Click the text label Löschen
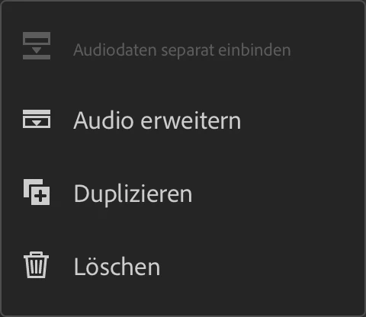 [117, 266]
